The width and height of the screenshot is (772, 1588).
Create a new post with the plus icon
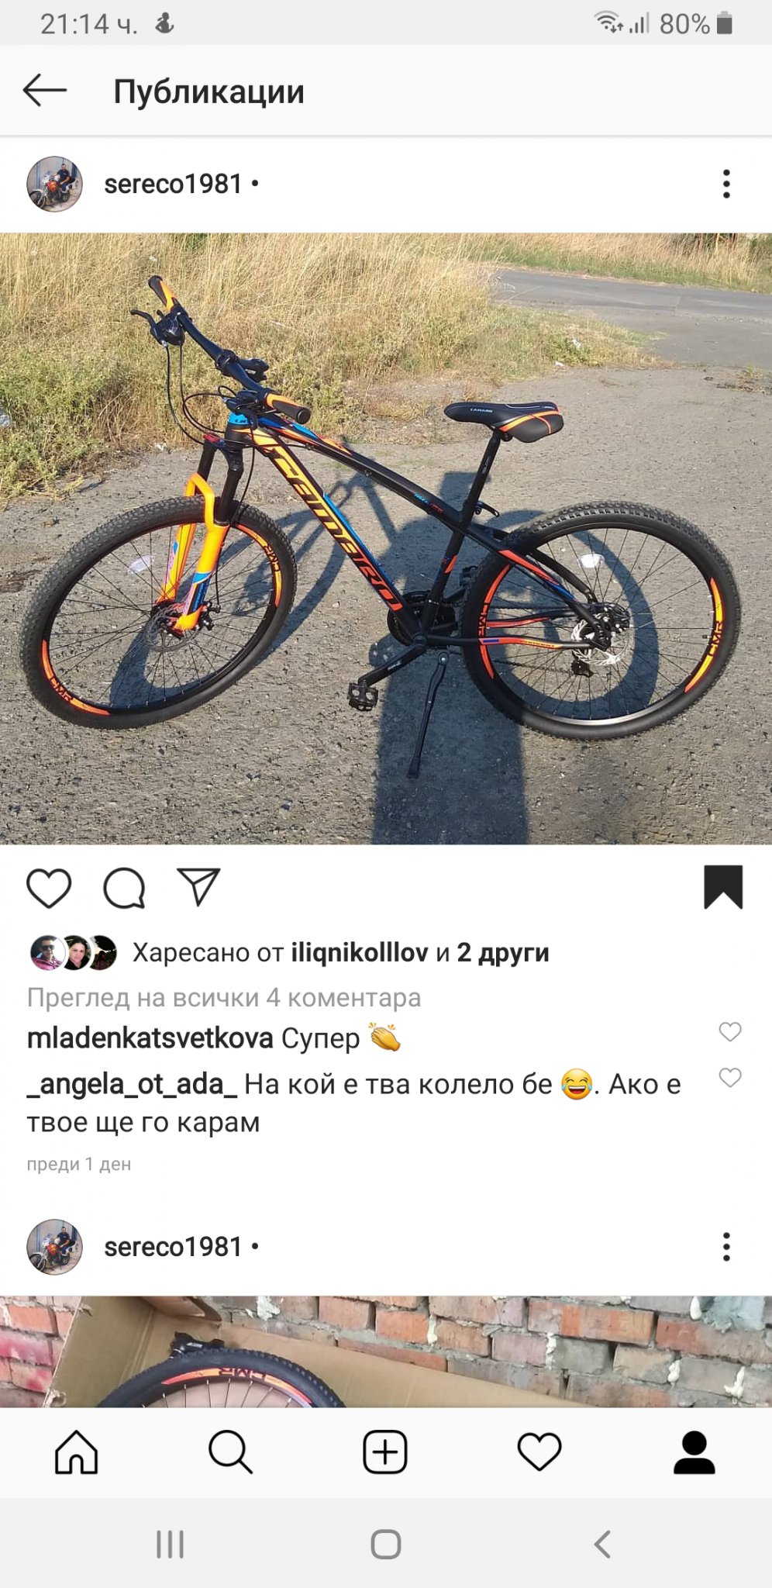pyautogui.click(x=385, y=1452)
